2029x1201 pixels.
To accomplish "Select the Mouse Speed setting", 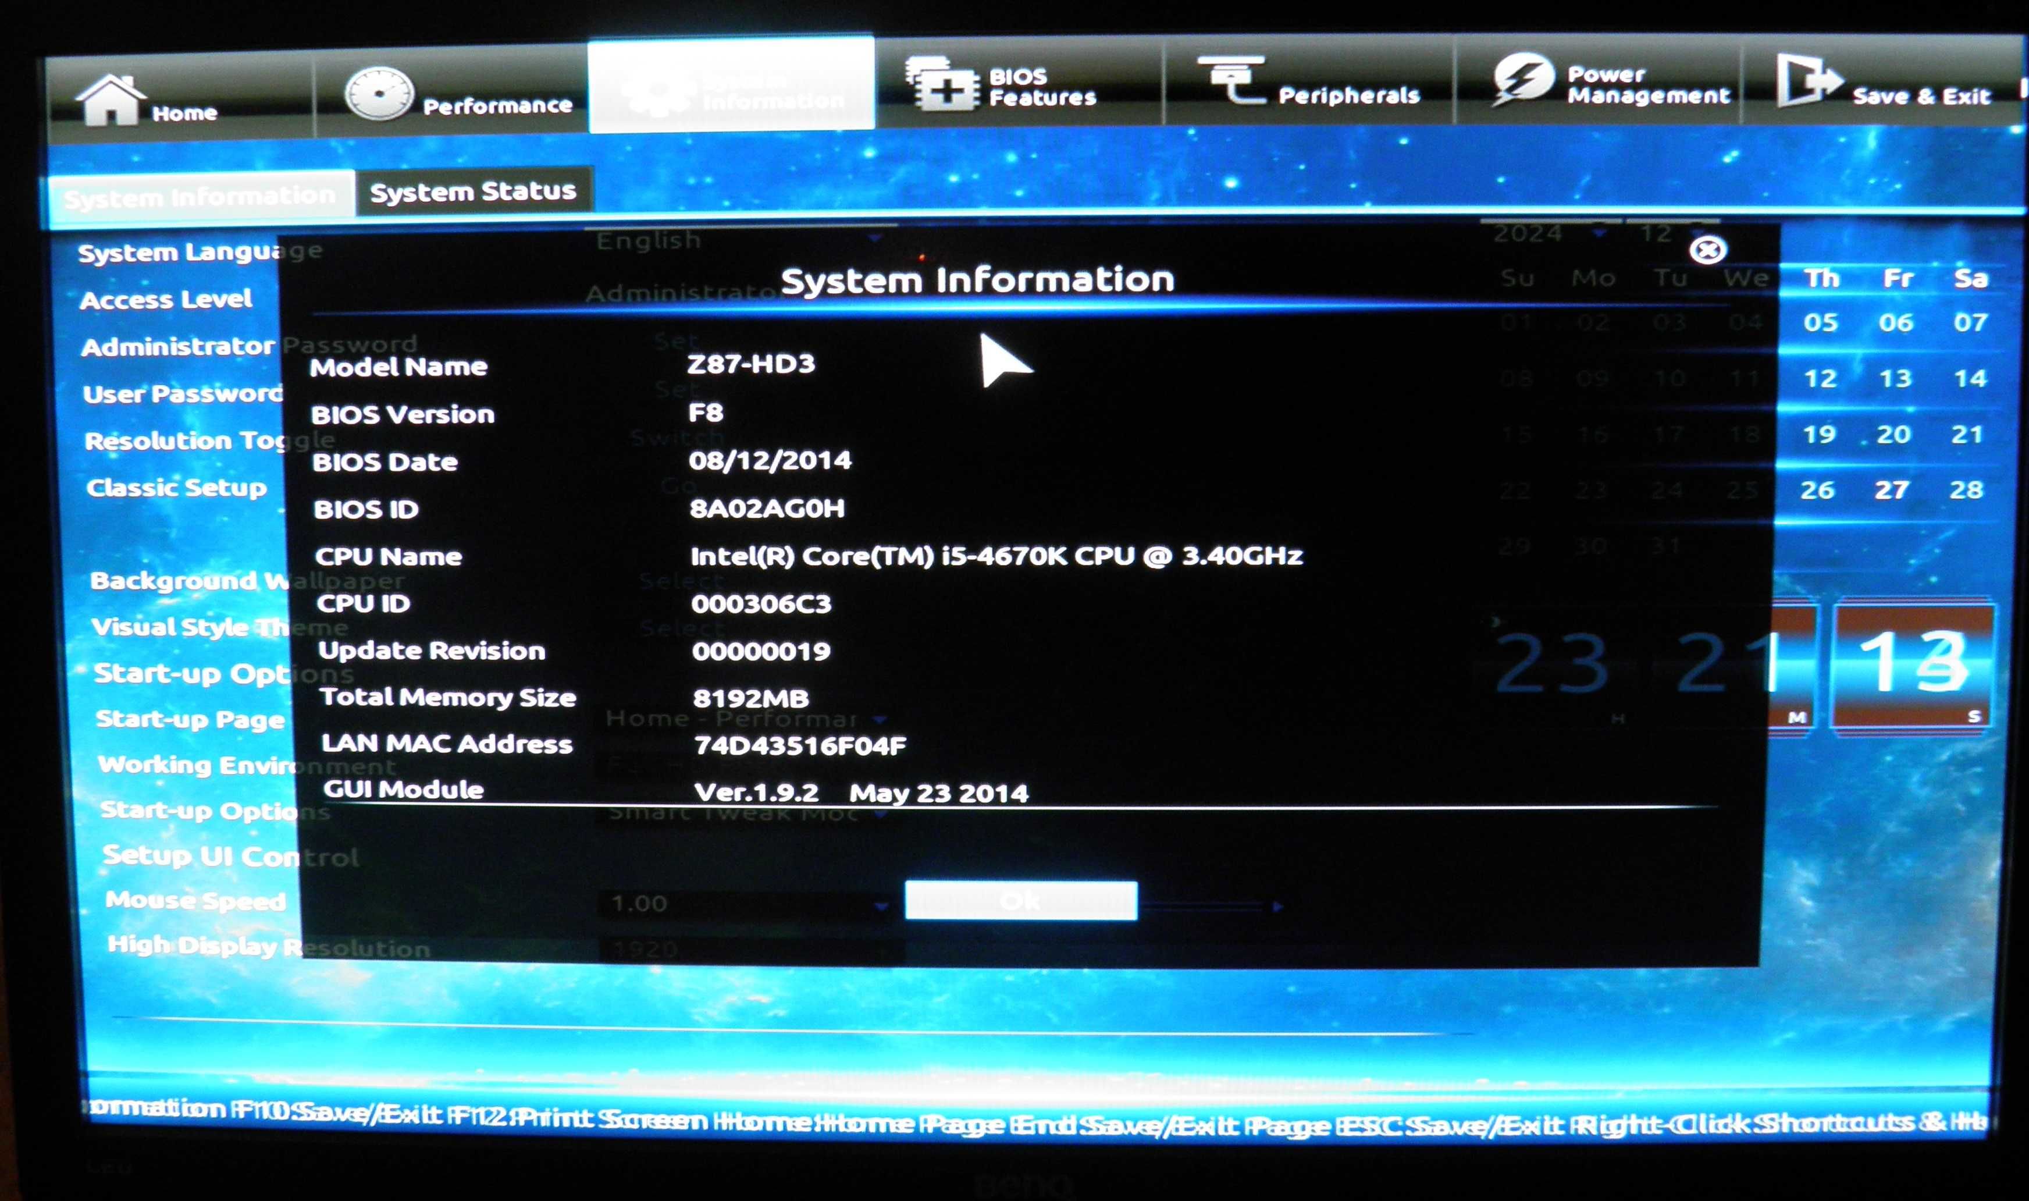I will [195, 900].
